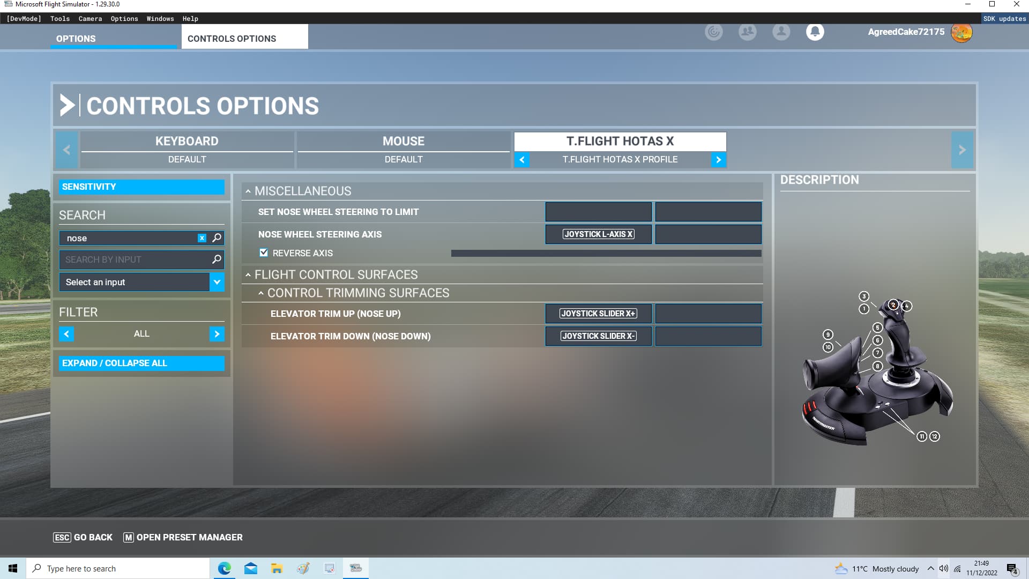Click the Sensitivity button
The height and width of the screenshot is (579, 1029).
[x=141, y=187]
